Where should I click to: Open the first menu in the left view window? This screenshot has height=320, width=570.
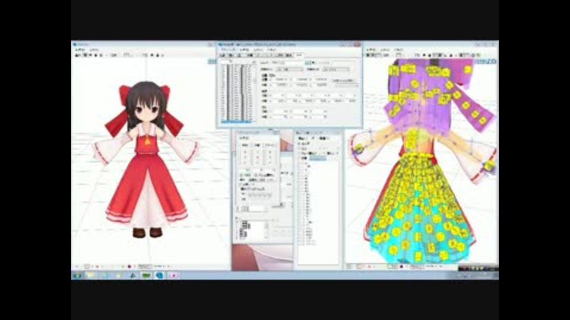80,50
